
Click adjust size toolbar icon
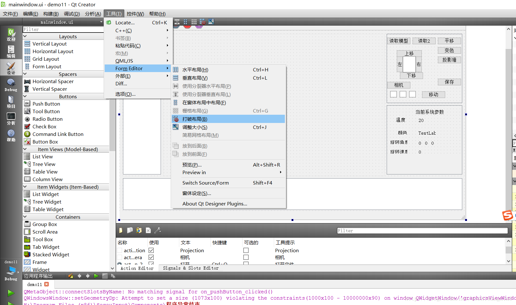[211, 22]
